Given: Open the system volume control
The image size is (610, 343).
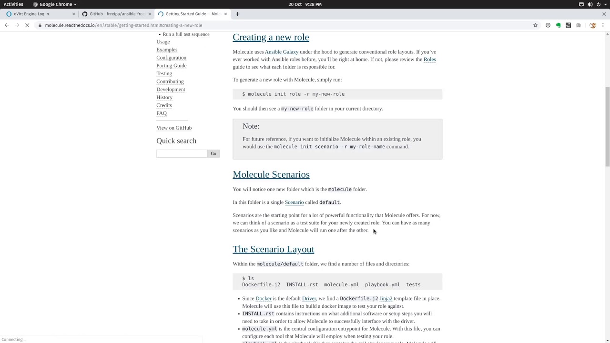Looking at the screenshot, I should tap(590, 4).
